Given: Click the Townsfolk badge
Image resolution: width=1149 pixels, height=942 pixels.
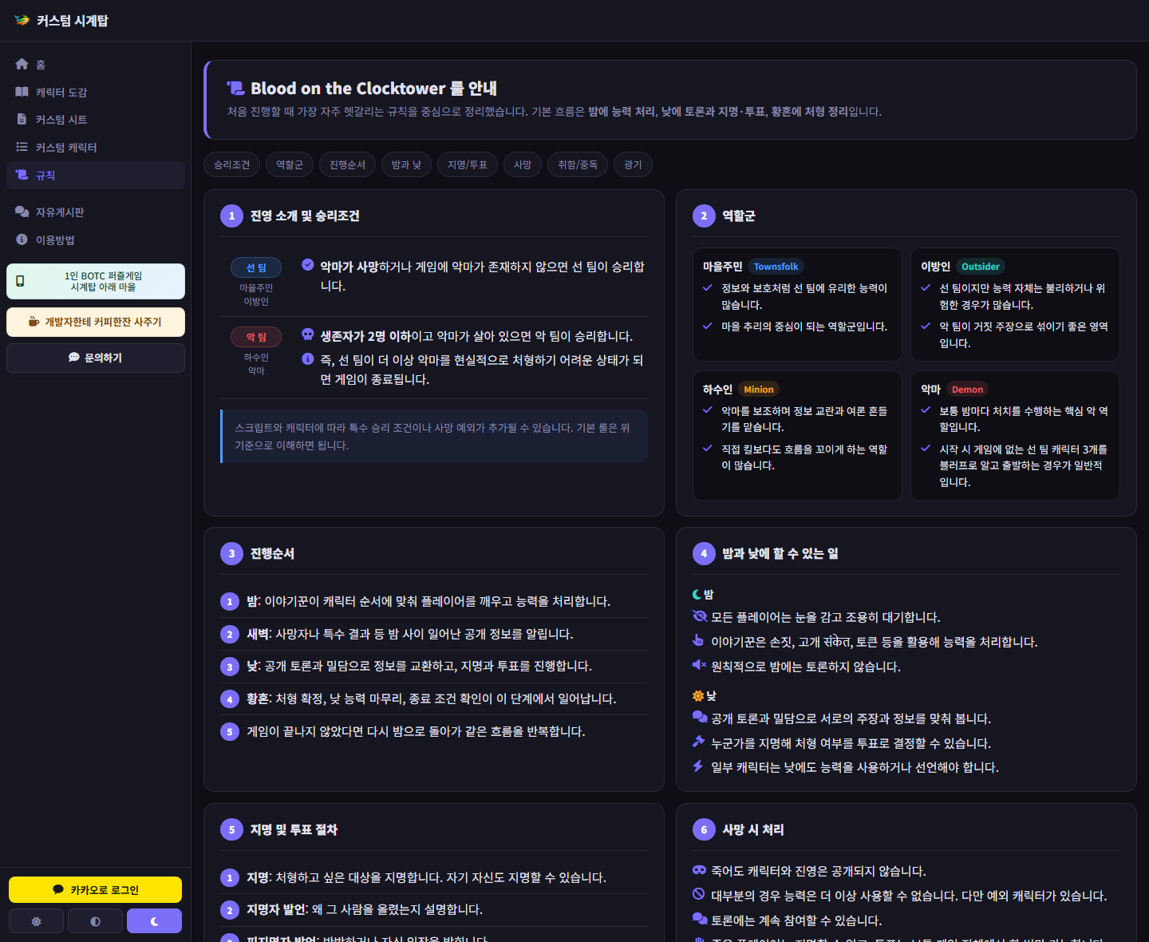Looking at the screenshot, I should pos(776,267).
